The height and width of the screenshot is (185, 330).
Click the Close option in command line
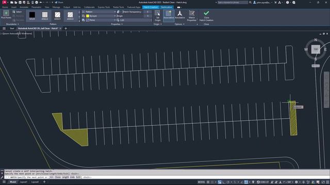pos(57,177)
